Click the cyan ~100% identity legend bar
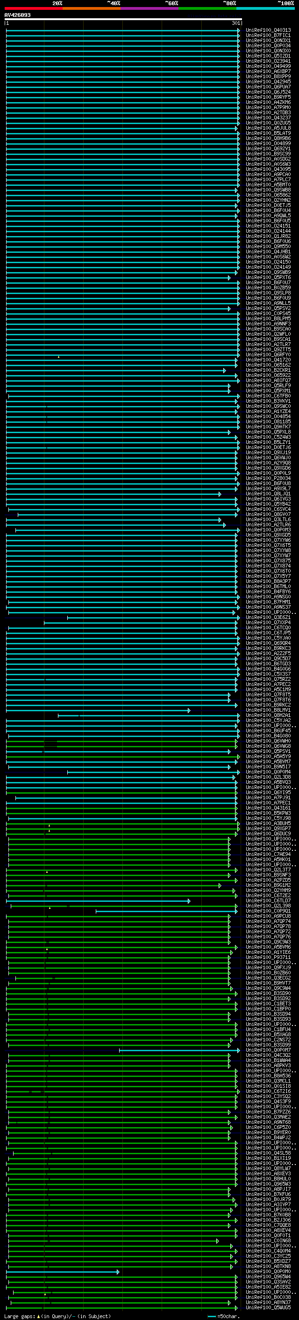 click(265, 8)
